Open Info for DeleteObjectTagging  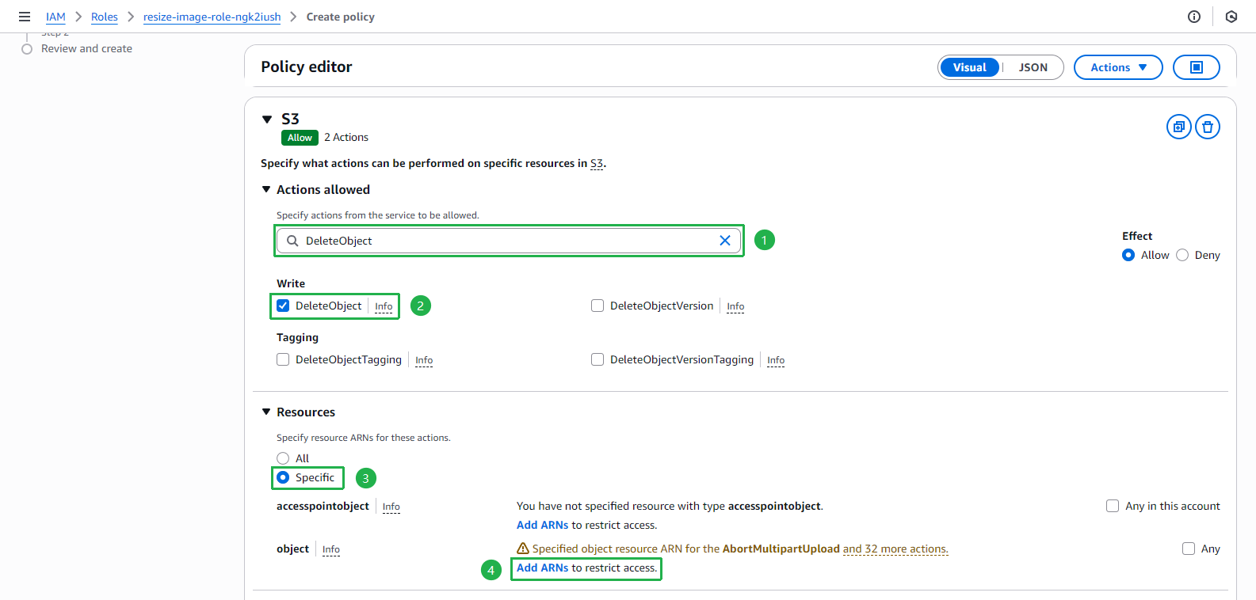(x=424, y=360)
